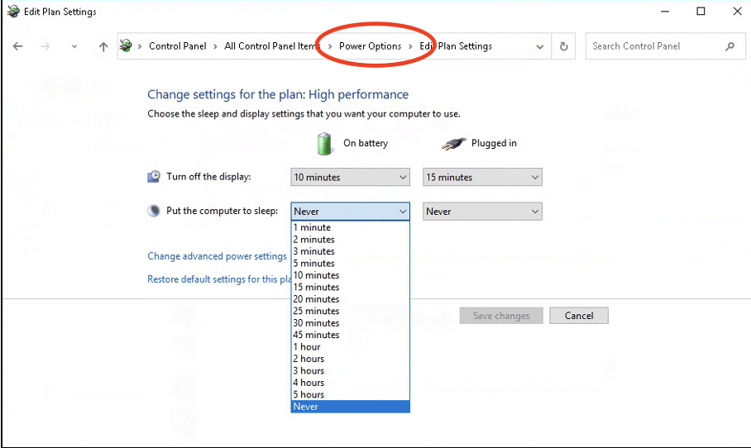Click the search magnifier icon
Screen dimensions: 751x448
(729, 46)
